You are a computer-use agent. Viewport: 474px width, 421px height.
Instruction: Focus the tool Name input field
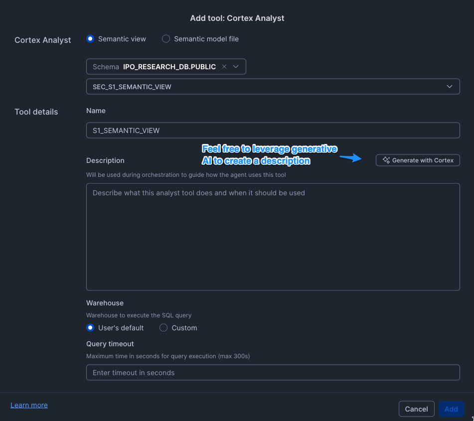(x=273, y=131)
